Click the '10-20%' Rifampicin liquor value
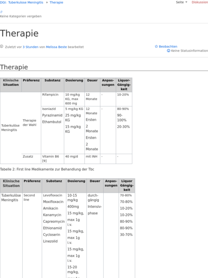Image resolution: width=208 pixels, height=278 pixels. [123, 95]
